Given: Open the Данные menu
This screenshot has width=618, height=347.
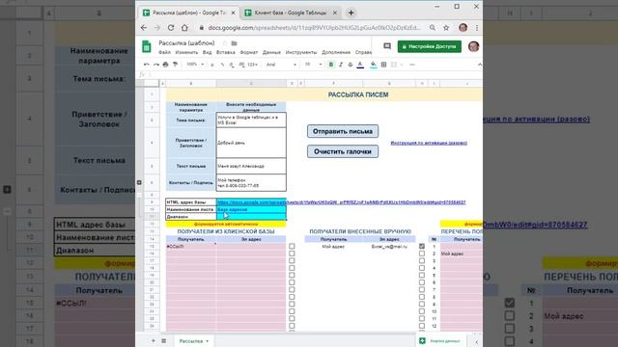Looking at the screenshot, I should click(x=271, y=52).
